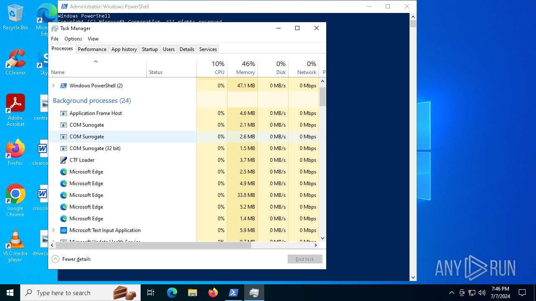
Task: Open Task View in taskbar
Action: [151, 293]
